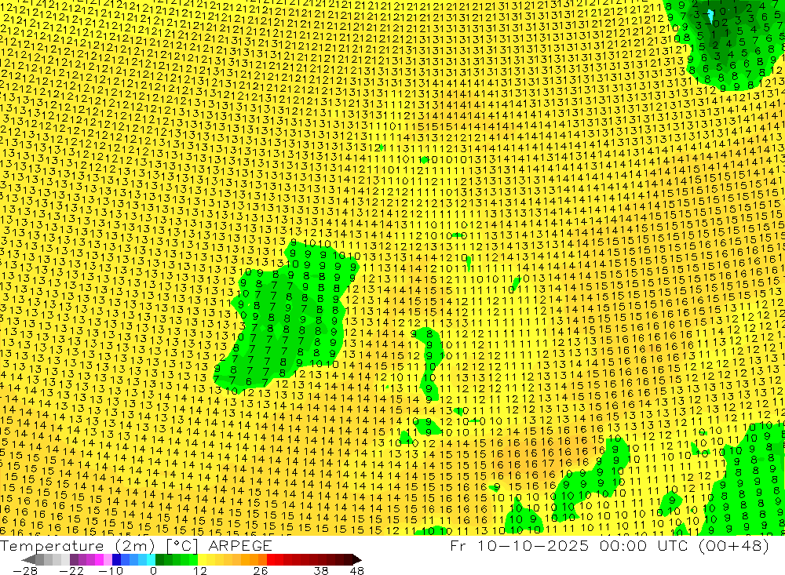Click the "0" legend scale value

(x=154, y=571)
